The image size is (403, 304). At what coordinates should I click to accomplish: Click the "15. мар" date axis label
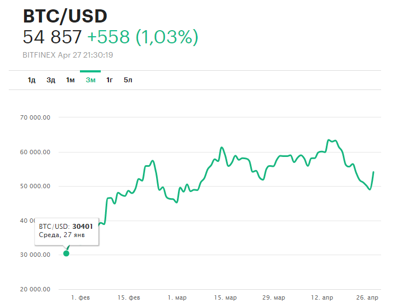point(225,297)
